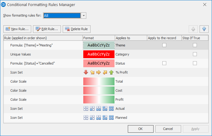The height and width of the screenshot is (136, 212).
Task: Click the Cost color scale gradient
Action: pyautogui.click(x=99, y=90)
